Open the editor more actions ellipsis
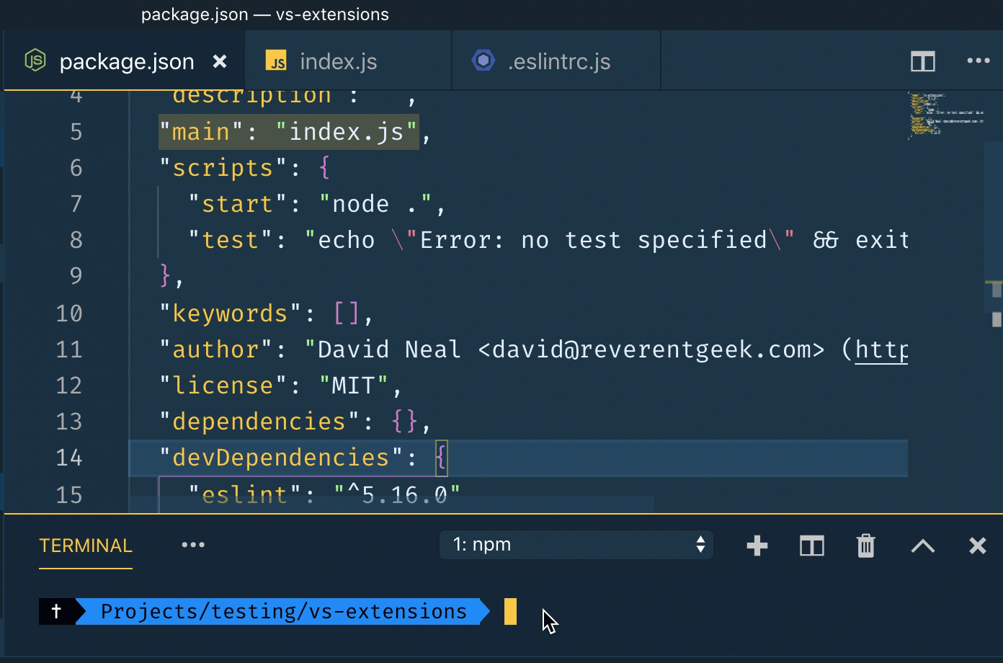This screenshot has width=1003, height=663. click(978, 61)
